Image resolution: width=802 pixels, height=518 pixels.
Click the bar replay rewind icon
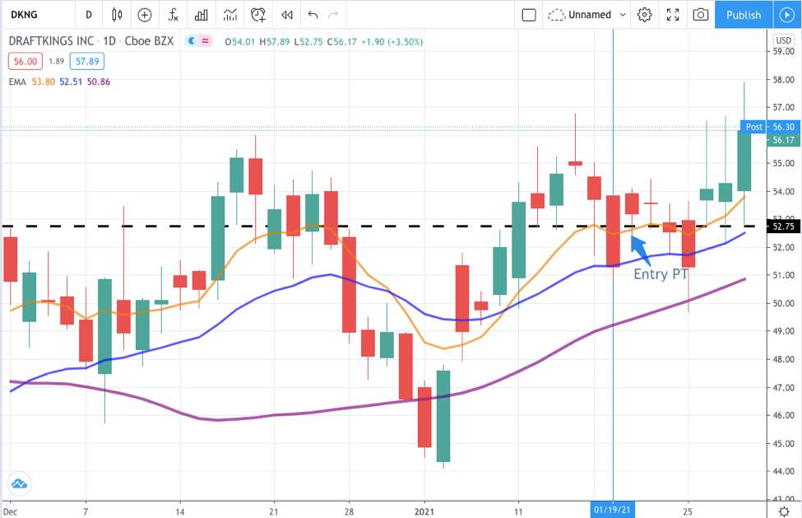pos(287,15)
